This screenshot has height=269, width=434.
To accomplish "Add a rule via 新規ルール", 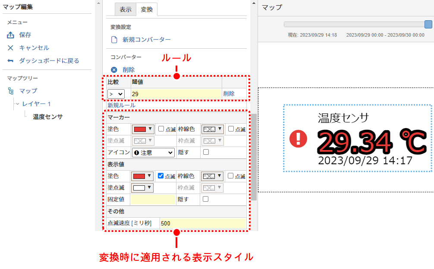I will tap(122, 105).
